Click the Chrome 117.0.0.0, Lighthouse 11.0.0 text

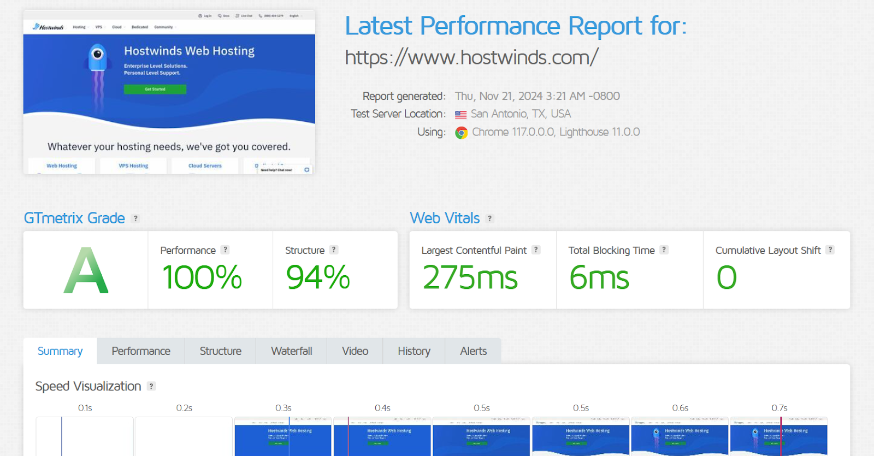556,132
